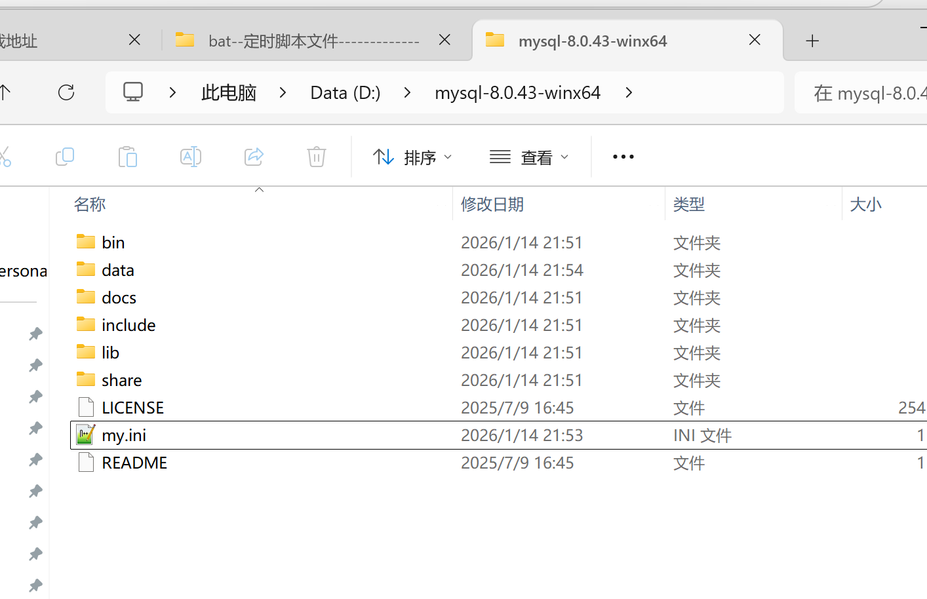Select the bin folder icon
The height and width of the screenshot is (599, 927).
[x=86, y=242]
